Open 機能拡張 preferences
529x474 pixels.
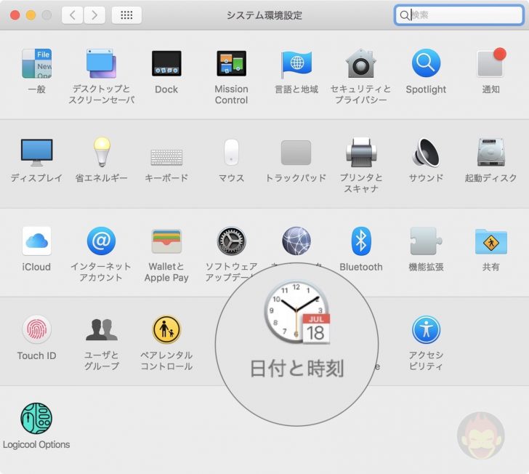coord(426,241)
